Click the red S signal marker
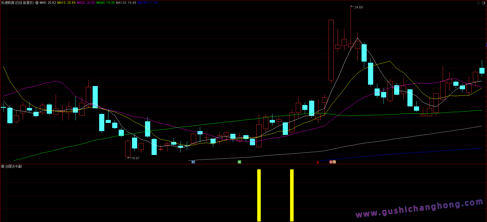The image size is (487, 222). (318, 162)
